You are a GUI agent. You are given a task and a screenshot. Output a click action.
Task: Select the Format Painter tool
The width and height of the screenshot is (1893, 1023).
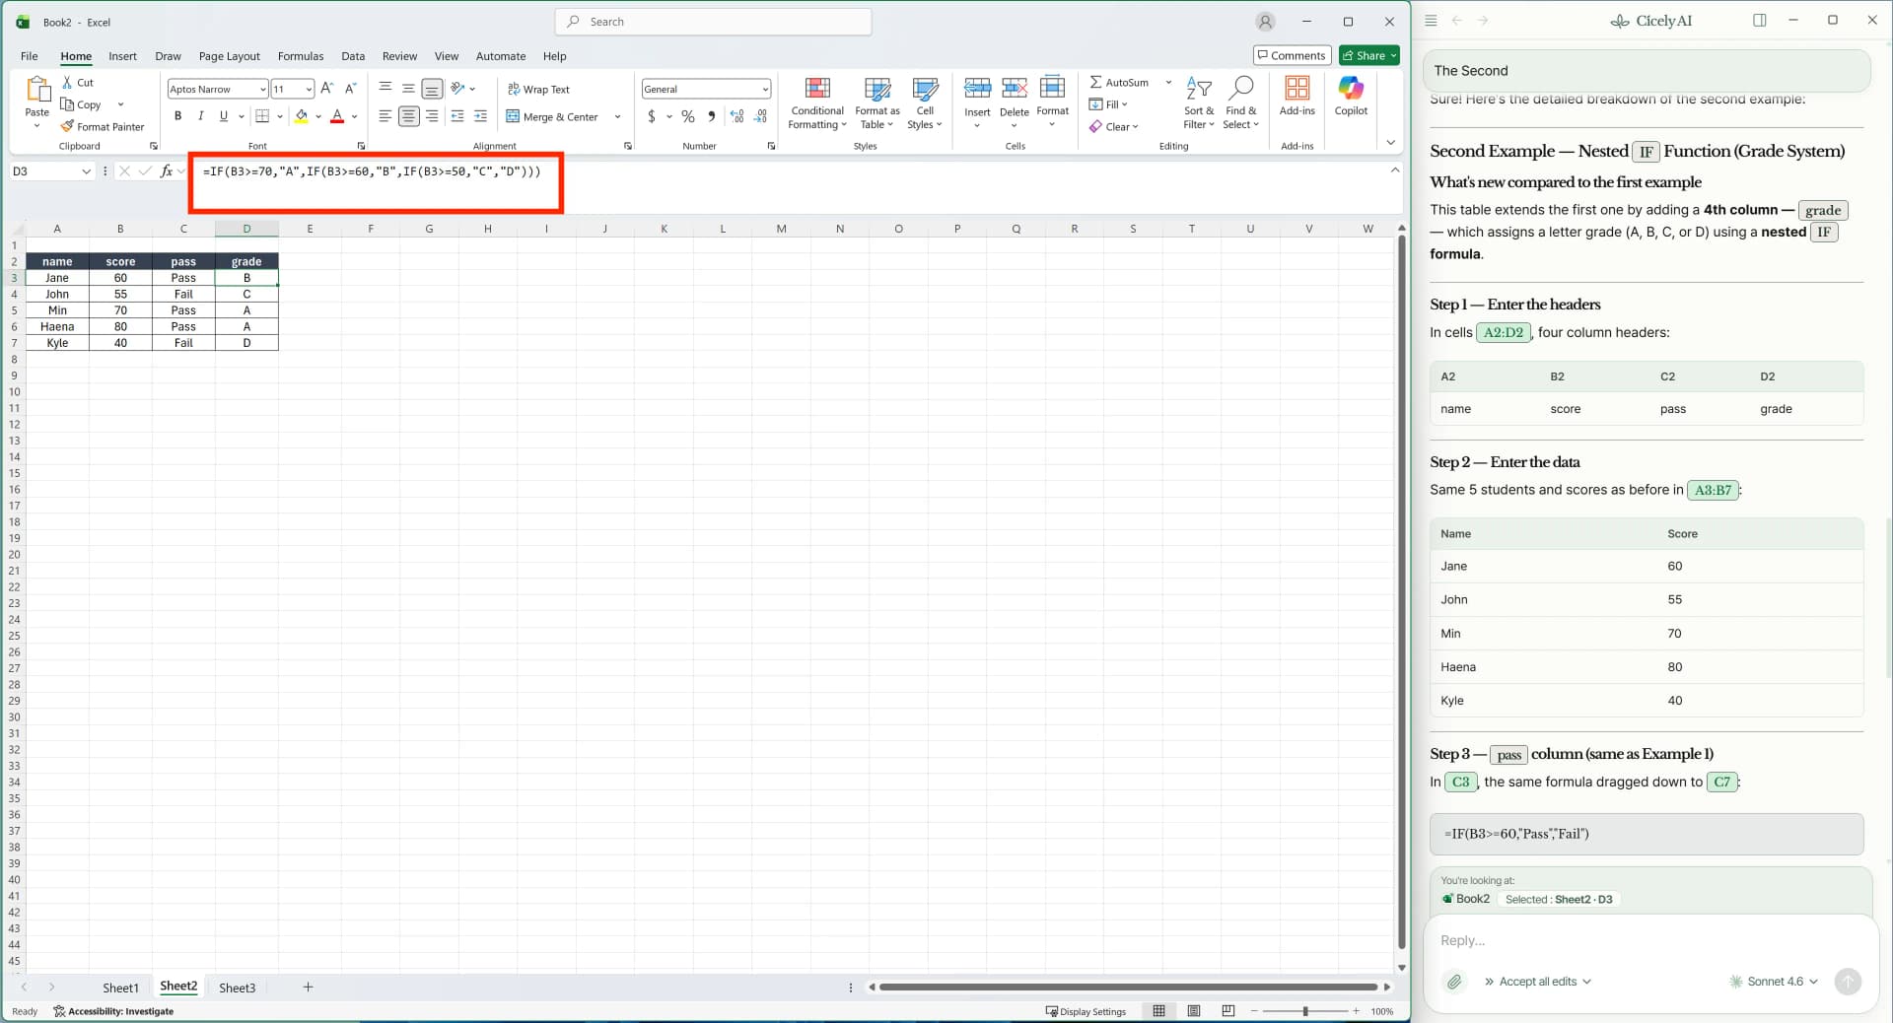(x=103, y=126)
